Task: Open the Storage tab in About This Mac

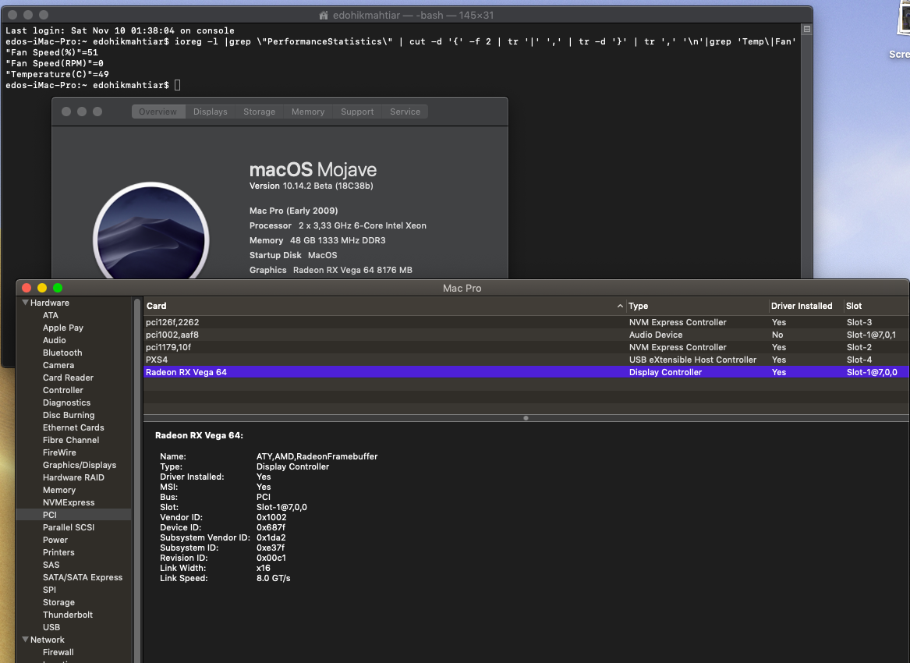Action: [x=259, y=112]
